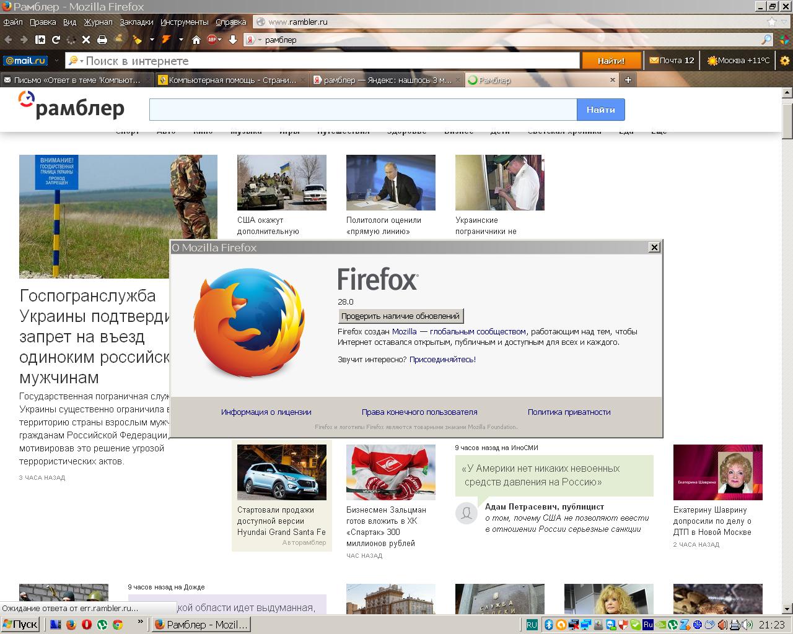Expand the Yandex search engine dropdown
The image size is (793, 634).
coord(258,40)
